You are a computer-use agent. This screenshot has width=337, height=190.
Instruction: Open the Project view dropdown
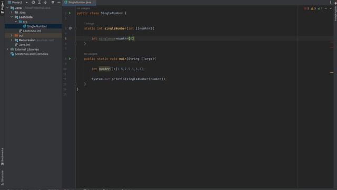pyautogui.click(x=27, y=2)
